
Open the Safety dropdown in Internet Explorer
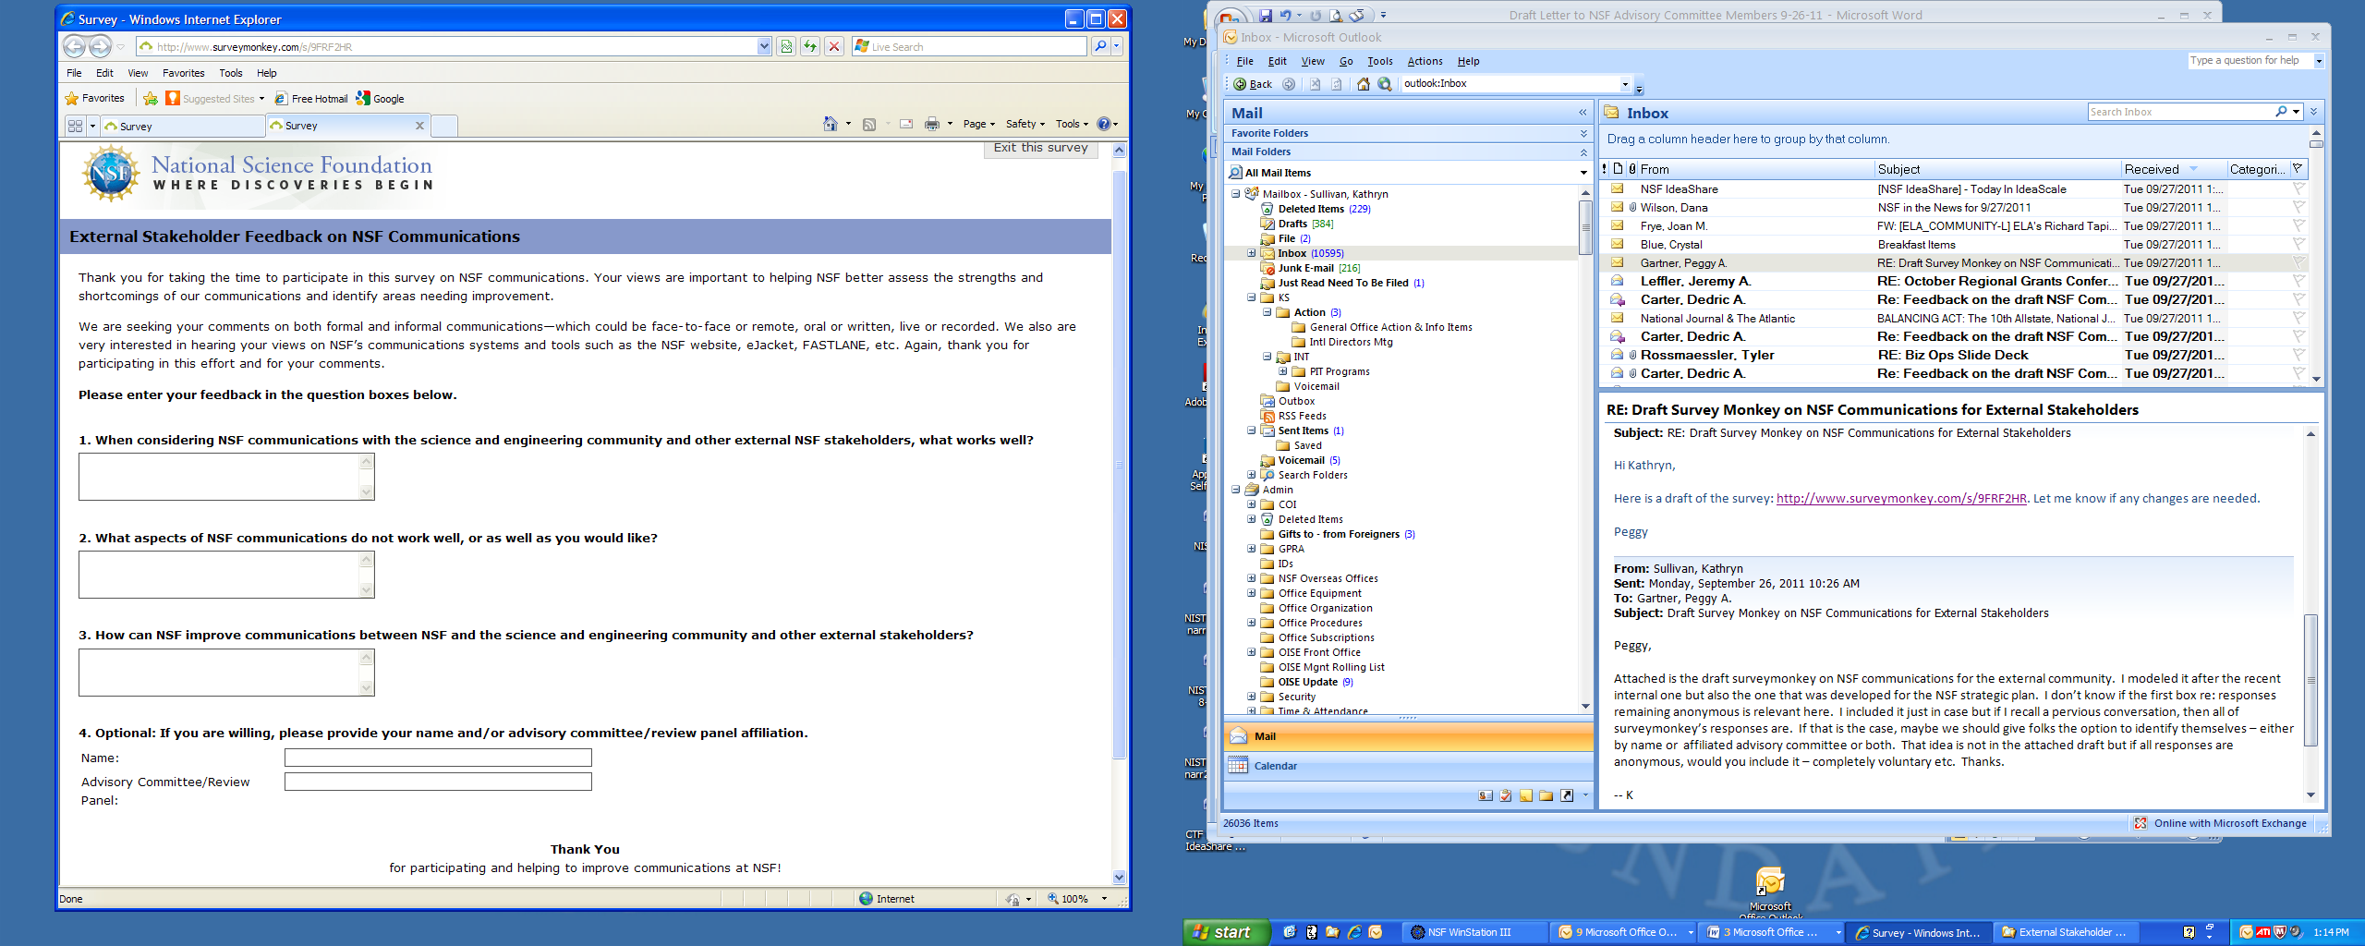(1025, 124)
